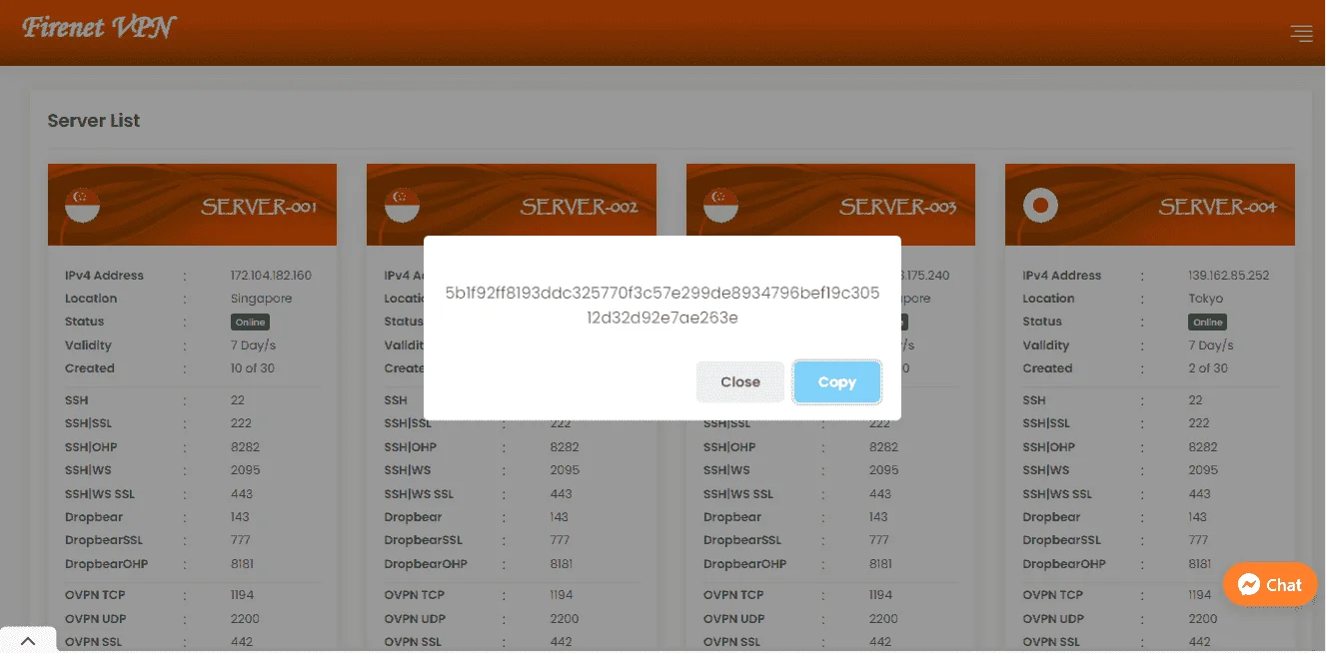The image size is (1326, 653).
Task: Open the hamburger menu icon
Action: point(1301,33)
